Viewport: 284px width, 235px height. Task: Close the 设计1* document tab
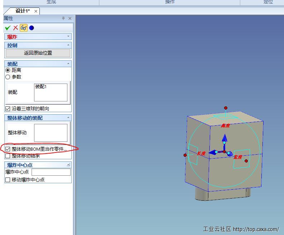(36, 11)
